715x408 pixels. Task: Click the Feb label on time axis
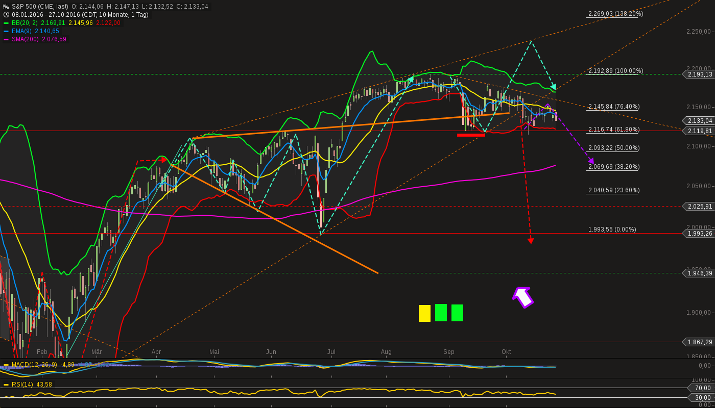pyautogui.click(x=42, y=352)
